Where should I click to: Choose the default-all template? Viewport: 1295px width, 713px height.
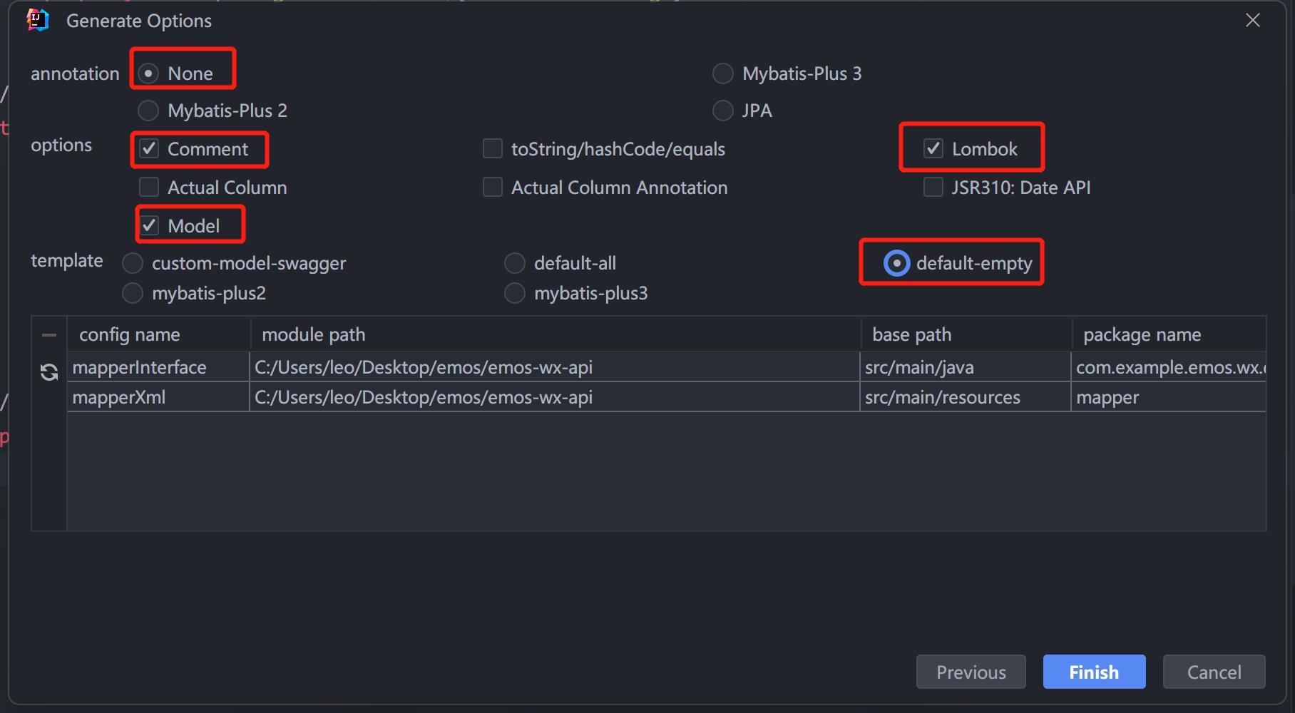[x=515, y=263]
